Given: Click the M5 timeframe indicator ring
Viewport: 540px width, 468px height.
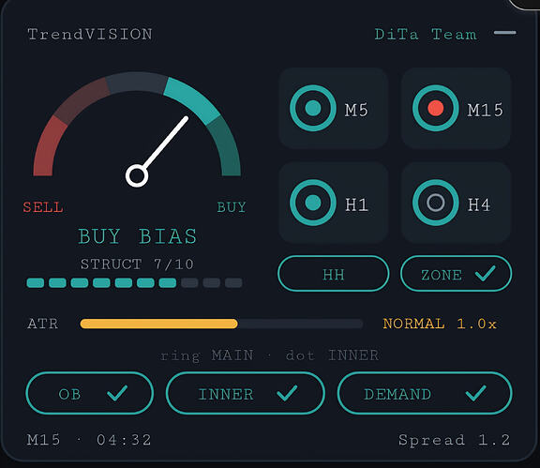Looking at the screenshot, I should [313, 108].
